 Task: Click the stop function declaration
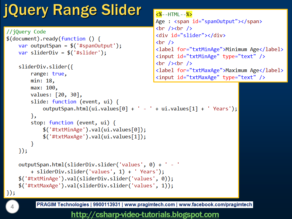pyautogui.click(x=52, y=123)
